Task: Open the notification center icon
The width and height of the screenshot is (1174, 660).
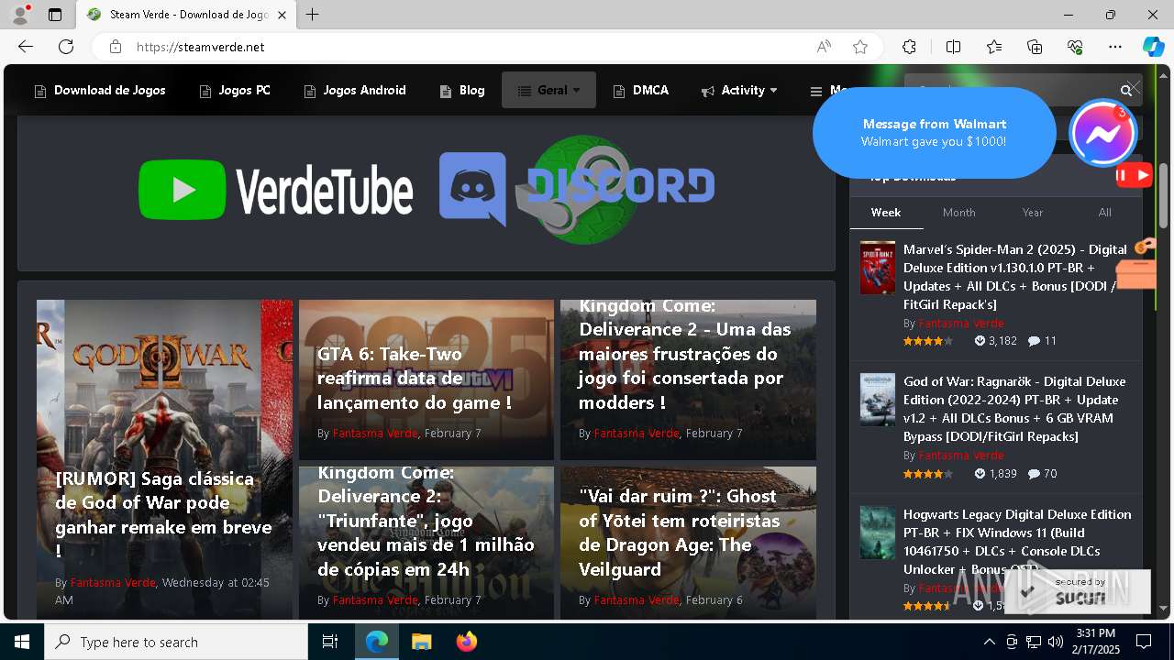Action: pos(1144,642)
